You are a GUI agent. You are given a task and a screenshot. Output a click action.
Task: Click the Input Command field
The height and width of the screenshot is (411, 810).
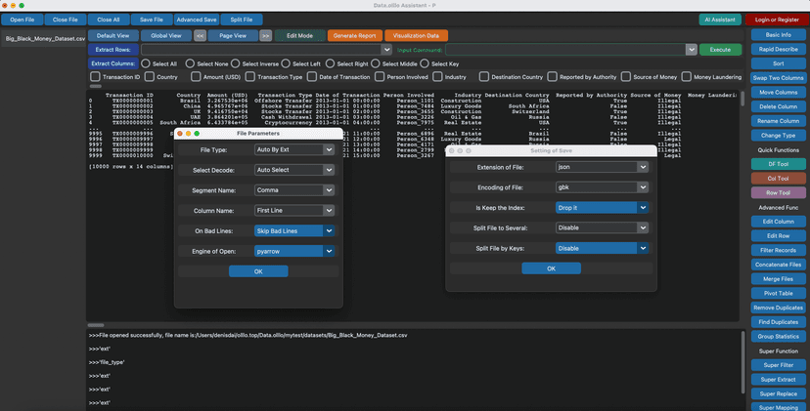pyautogui.click(x=565, y=50)
